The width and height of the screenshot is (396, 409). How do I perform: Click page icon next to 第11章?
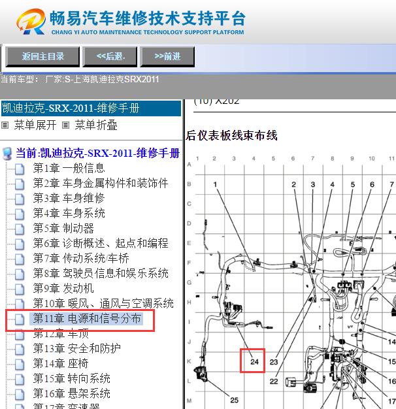pos(20,319)
